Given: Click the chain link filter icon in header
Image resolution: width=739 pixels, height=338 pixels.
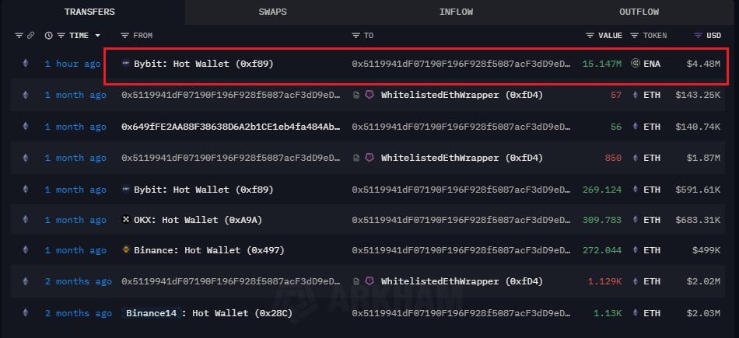Looking at the screenshot, I should click(x=31, y=36).
